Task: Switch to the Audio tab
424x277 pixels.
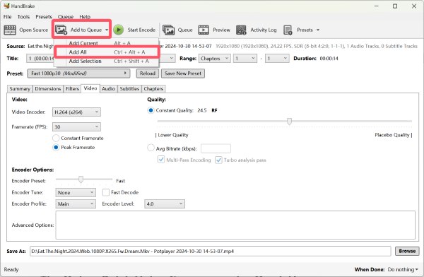Action: click(108, 89)
